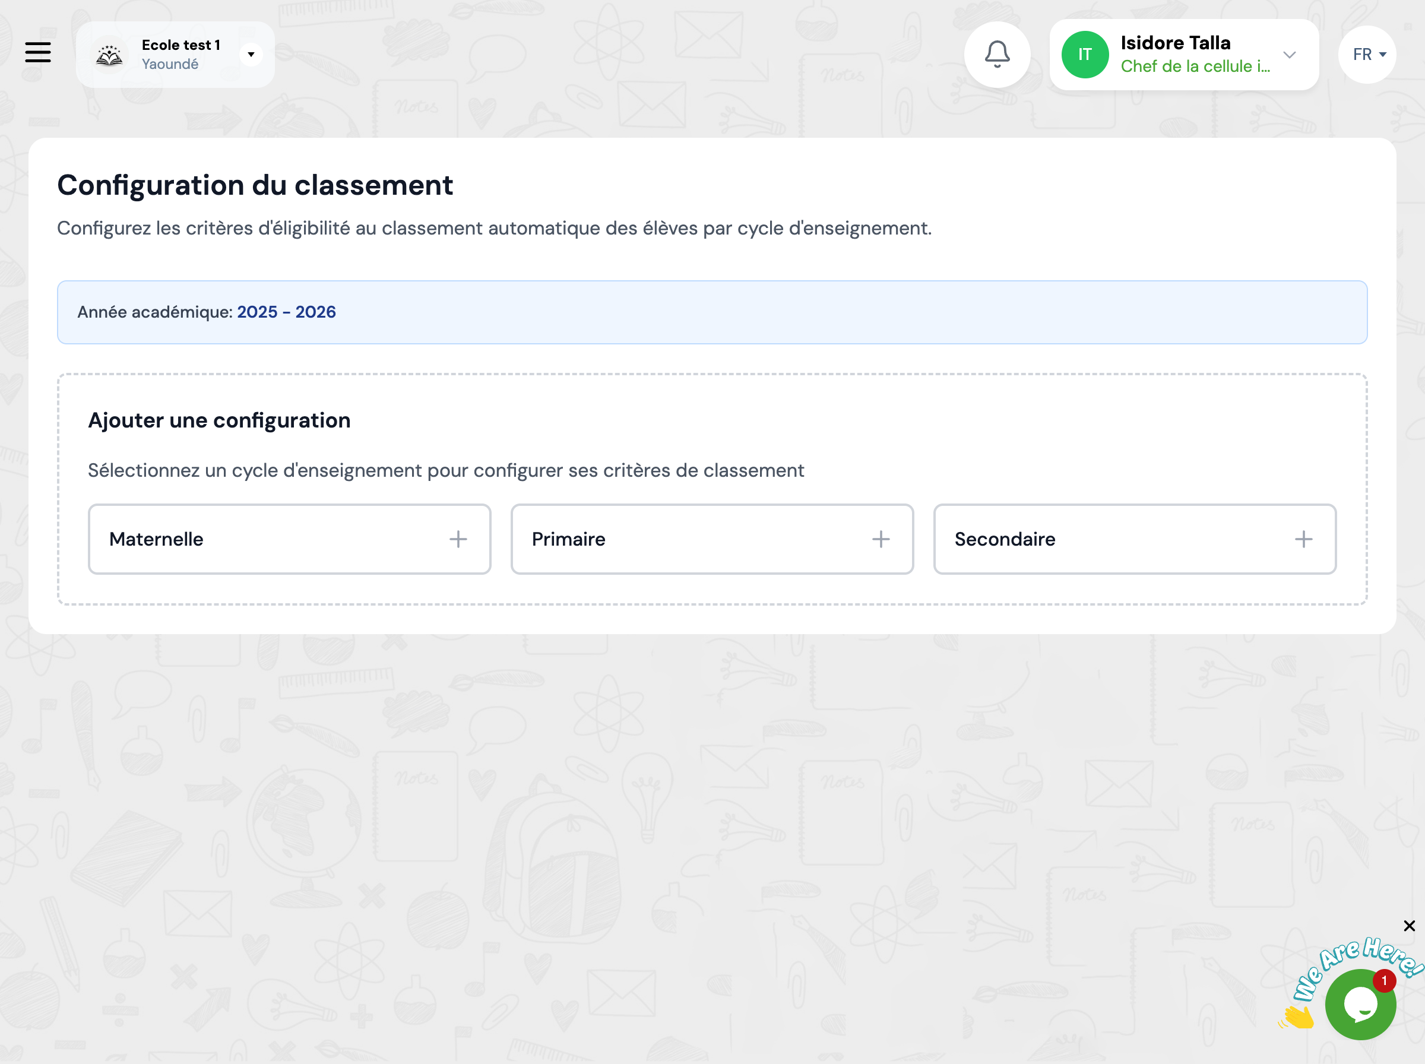This screenshot has height=1064, width=1425.
Task: Dismiss the We Are Here chat bubble
Action: [1409, 926]
